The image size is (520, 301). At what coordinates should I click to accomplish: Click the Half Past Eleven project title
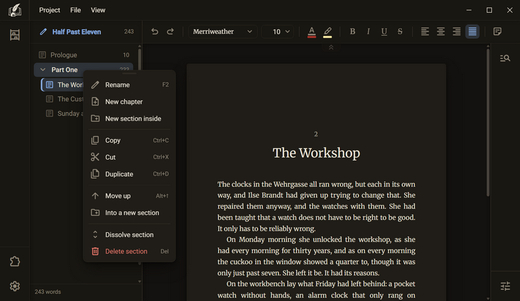point(77,32)
